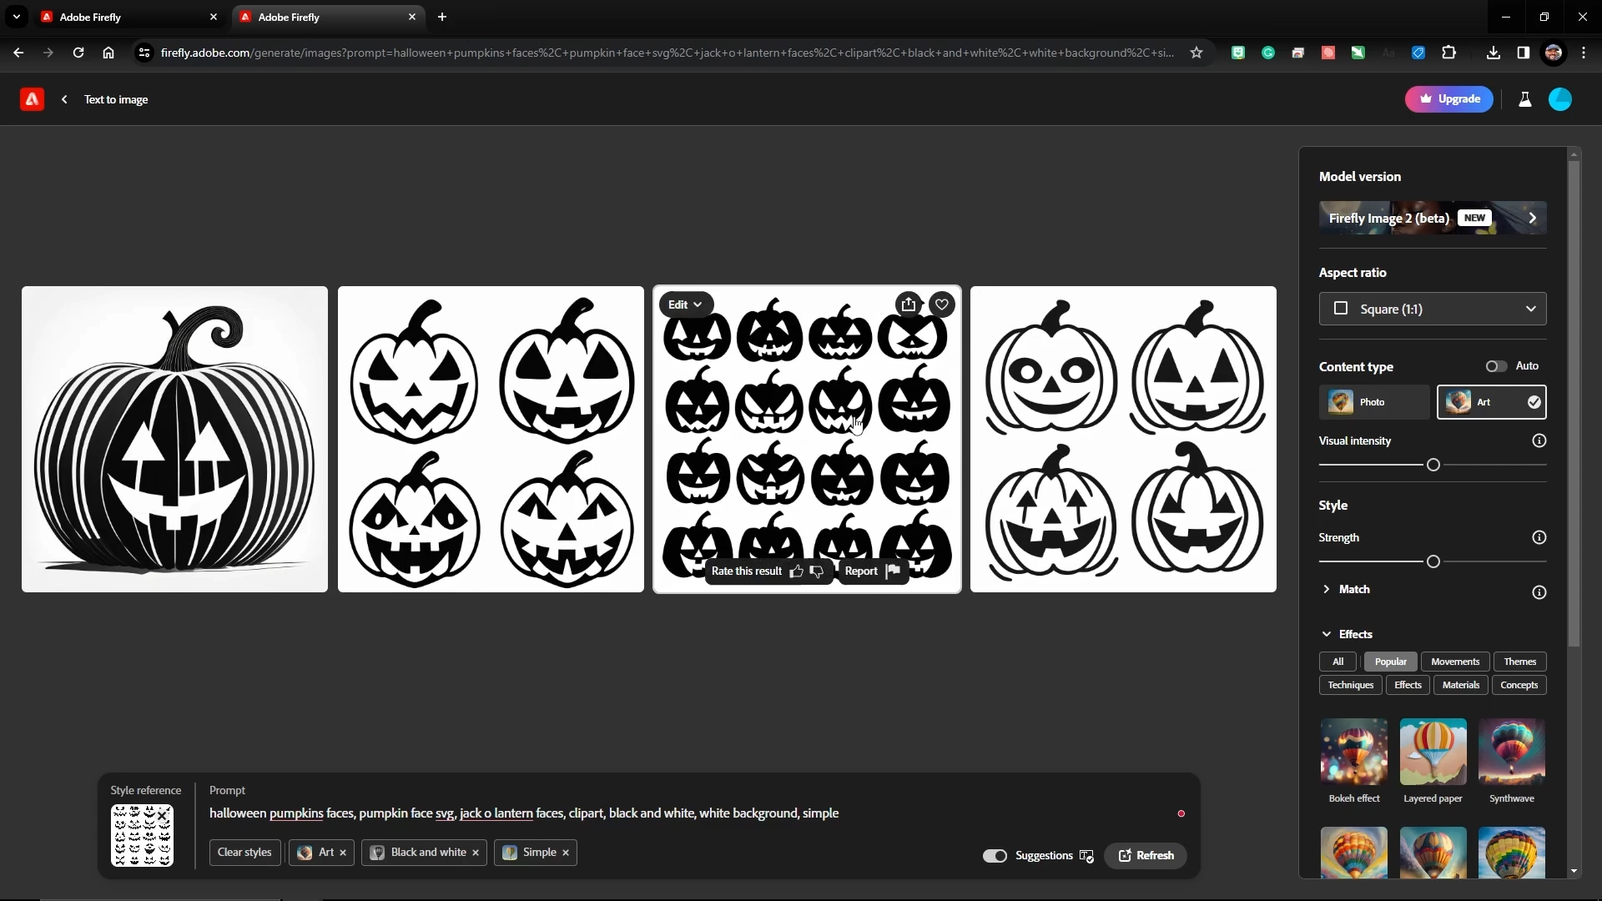Open the Aspect ratio Square dropdown
The height and width of the screenshot is (901, 1602).
tap(1436, 310)
